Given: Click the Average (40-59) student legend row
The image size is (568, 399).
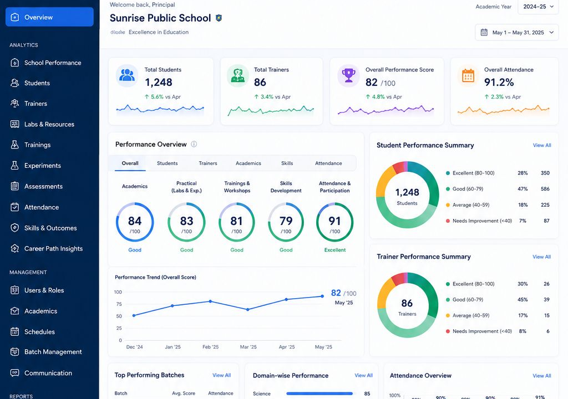Looking at the screenshot, I should click(498, 205).
